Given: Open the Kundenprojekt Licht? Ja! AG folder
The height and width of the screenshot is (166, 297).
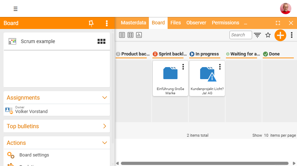Looking at the screenshot, I should tap(208, 74).
